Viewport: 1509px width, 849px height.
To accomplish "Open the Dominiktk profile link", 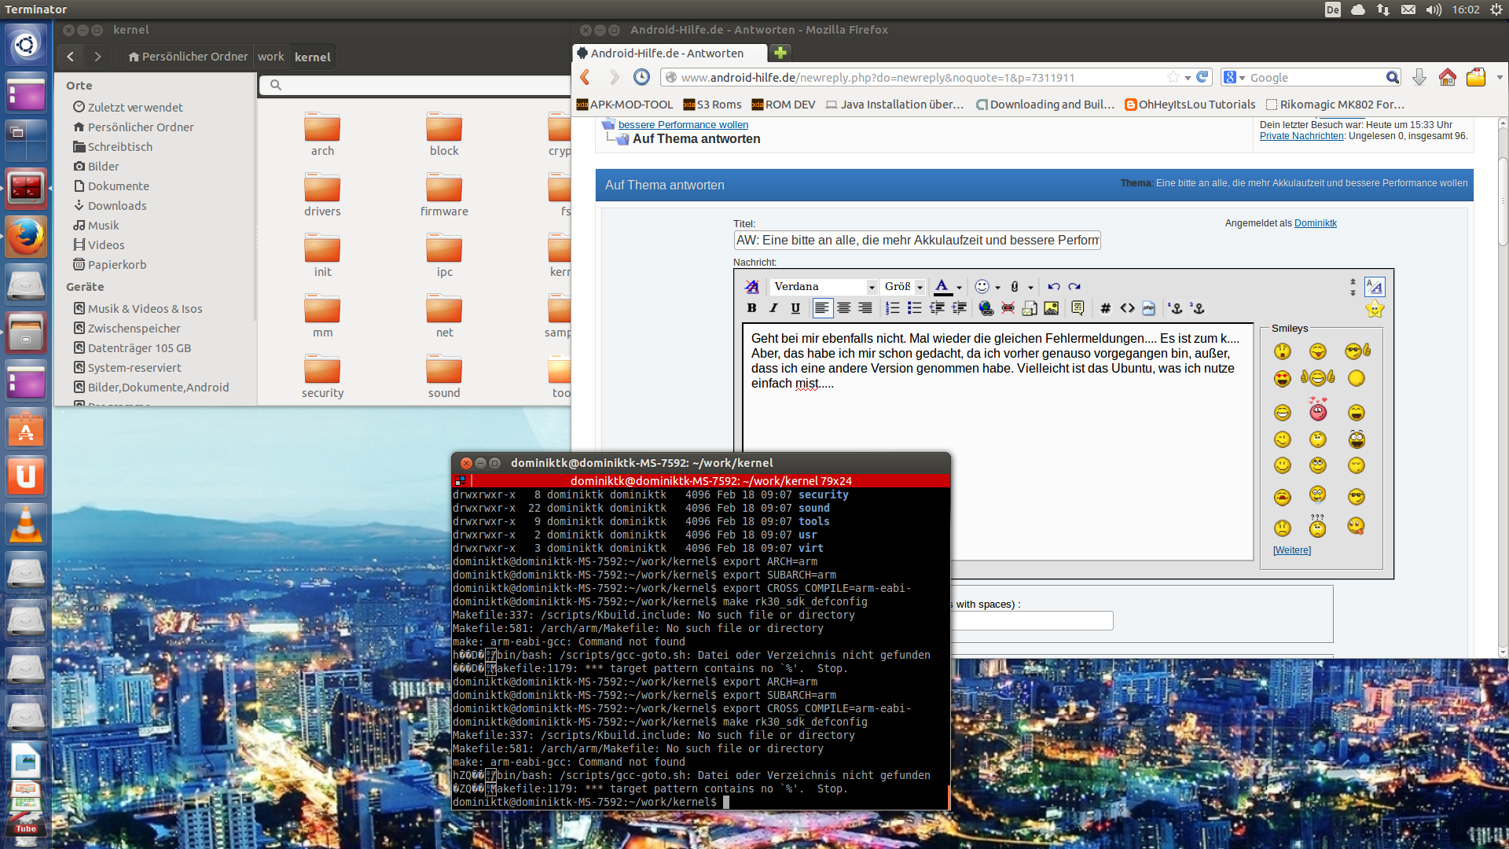I will (1316, 223).
